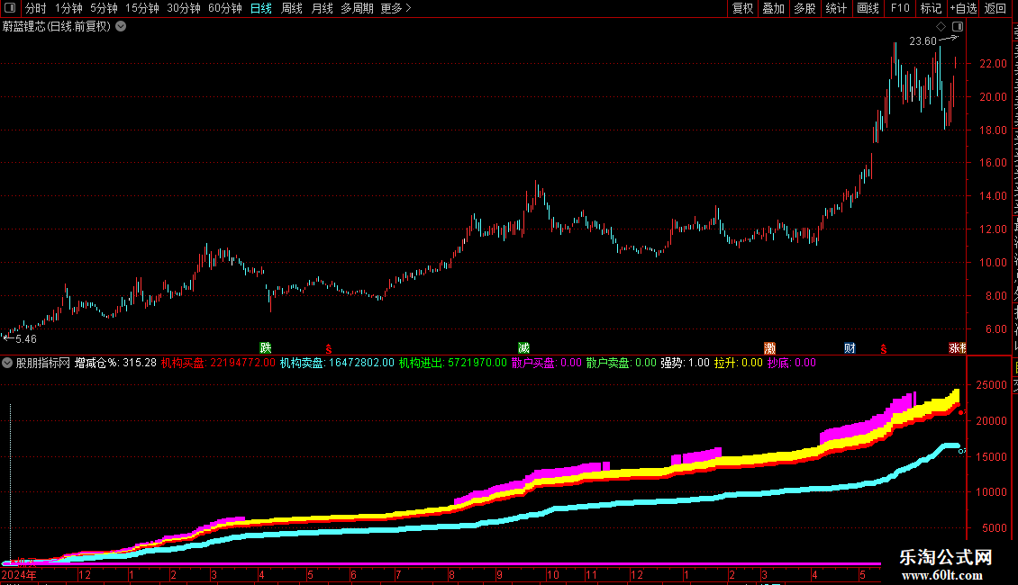Click the 强势: 1.00 label
The height and width of the screenshot is (585, 1018).
click(x=685, y=364)
